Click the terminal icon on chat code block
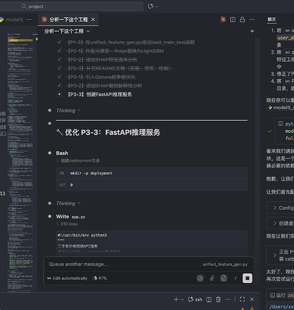294x310 pixels. (280, 124)
